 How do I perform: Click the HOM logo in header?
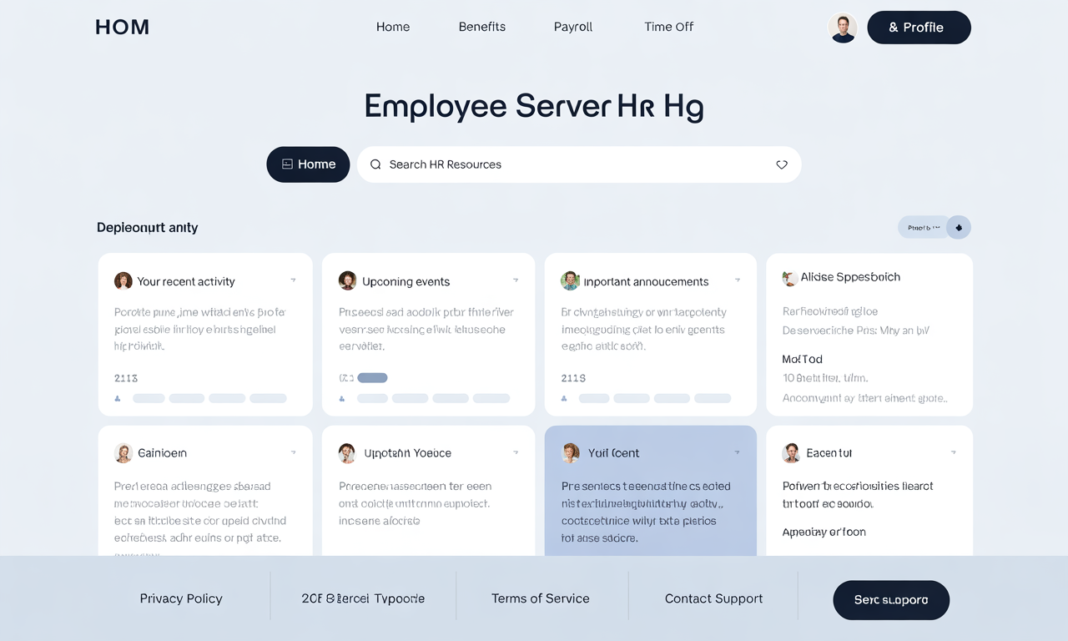click(122, 27)
